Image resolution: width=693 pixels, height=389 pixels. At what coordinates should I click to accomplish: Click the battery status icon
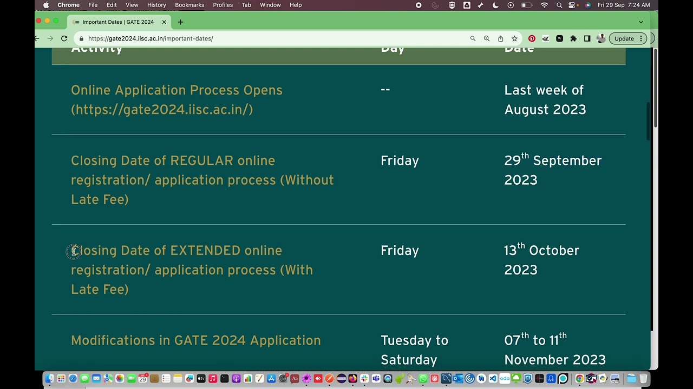point(526,5)
